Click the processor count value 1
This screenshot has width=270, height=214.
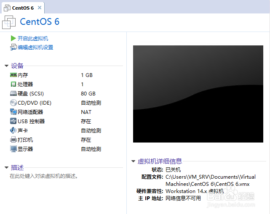(82, 84)
